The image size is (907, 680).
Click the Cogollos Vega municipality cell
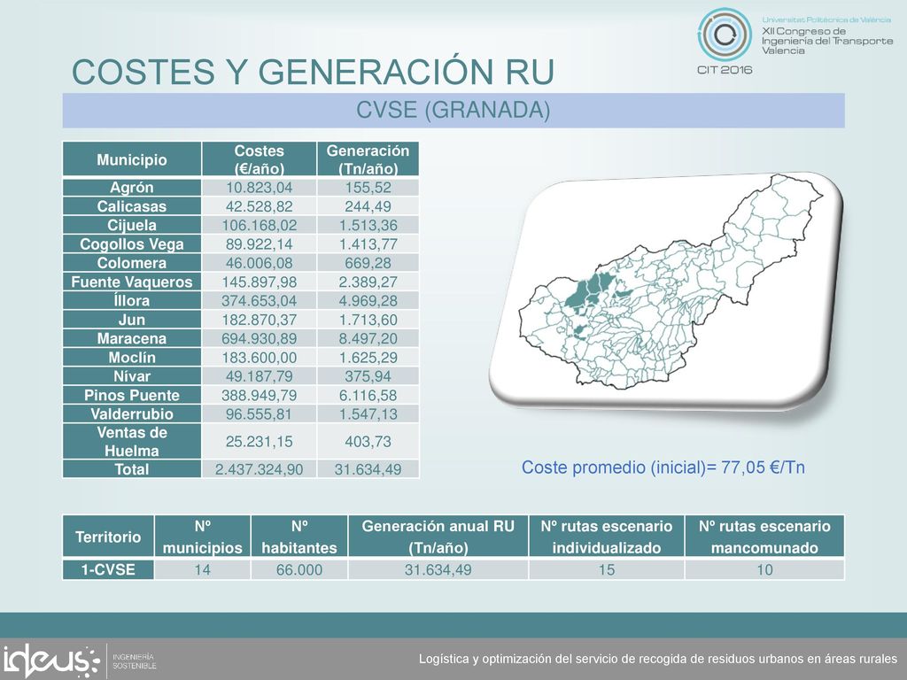click(132, 244)
